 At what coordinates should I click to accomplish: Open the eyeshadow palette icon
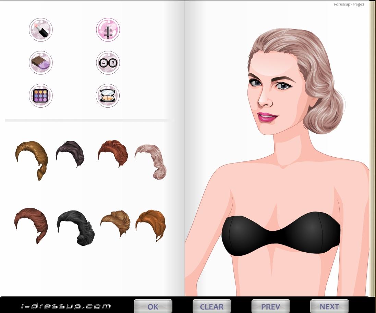point(41,96)
